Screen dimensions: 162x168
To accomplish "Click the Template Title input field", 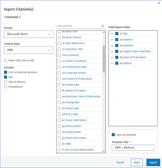I will coord(133,148).
